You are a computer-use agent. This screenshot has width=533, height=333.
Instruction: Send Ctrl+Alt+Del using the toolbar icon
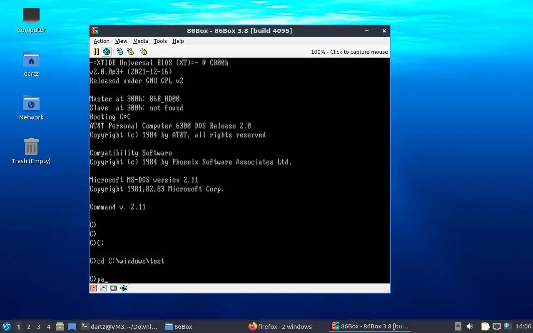point(120,52)
